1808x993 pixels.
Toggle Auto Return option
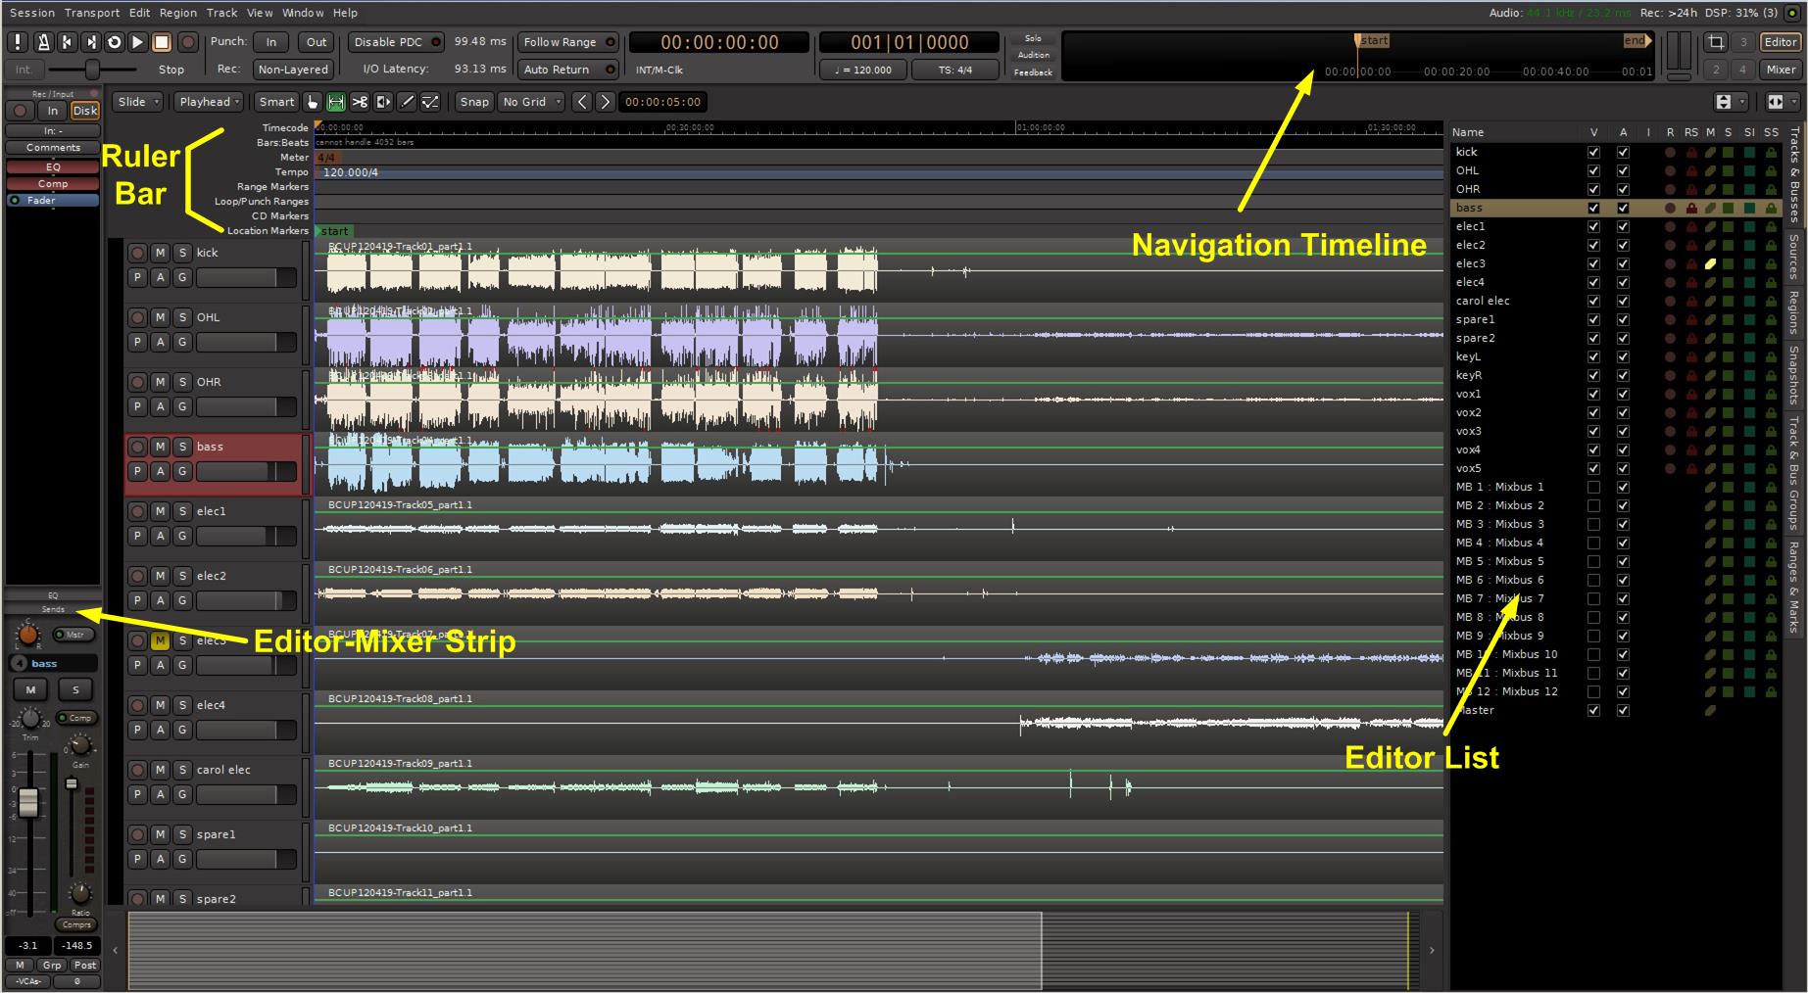568,70
